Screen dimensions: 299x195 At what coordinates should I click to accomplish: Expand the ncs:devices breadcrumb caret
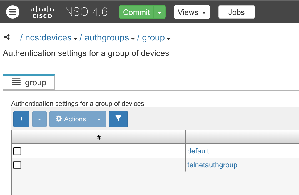(76, 39)
